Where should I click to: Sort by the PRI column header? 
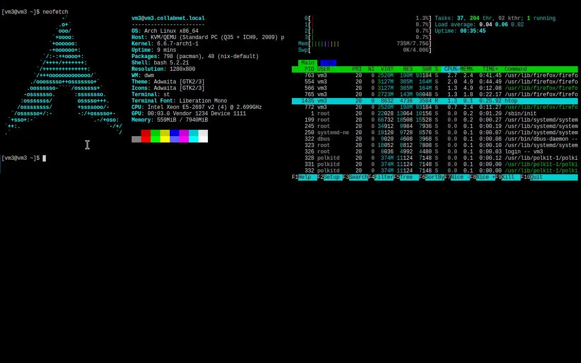coord(357,69)
